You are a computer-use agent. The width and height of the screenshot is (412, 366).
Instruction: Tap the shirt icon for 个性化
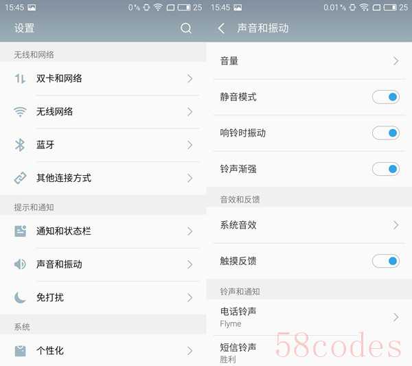(x=20, y=351)
